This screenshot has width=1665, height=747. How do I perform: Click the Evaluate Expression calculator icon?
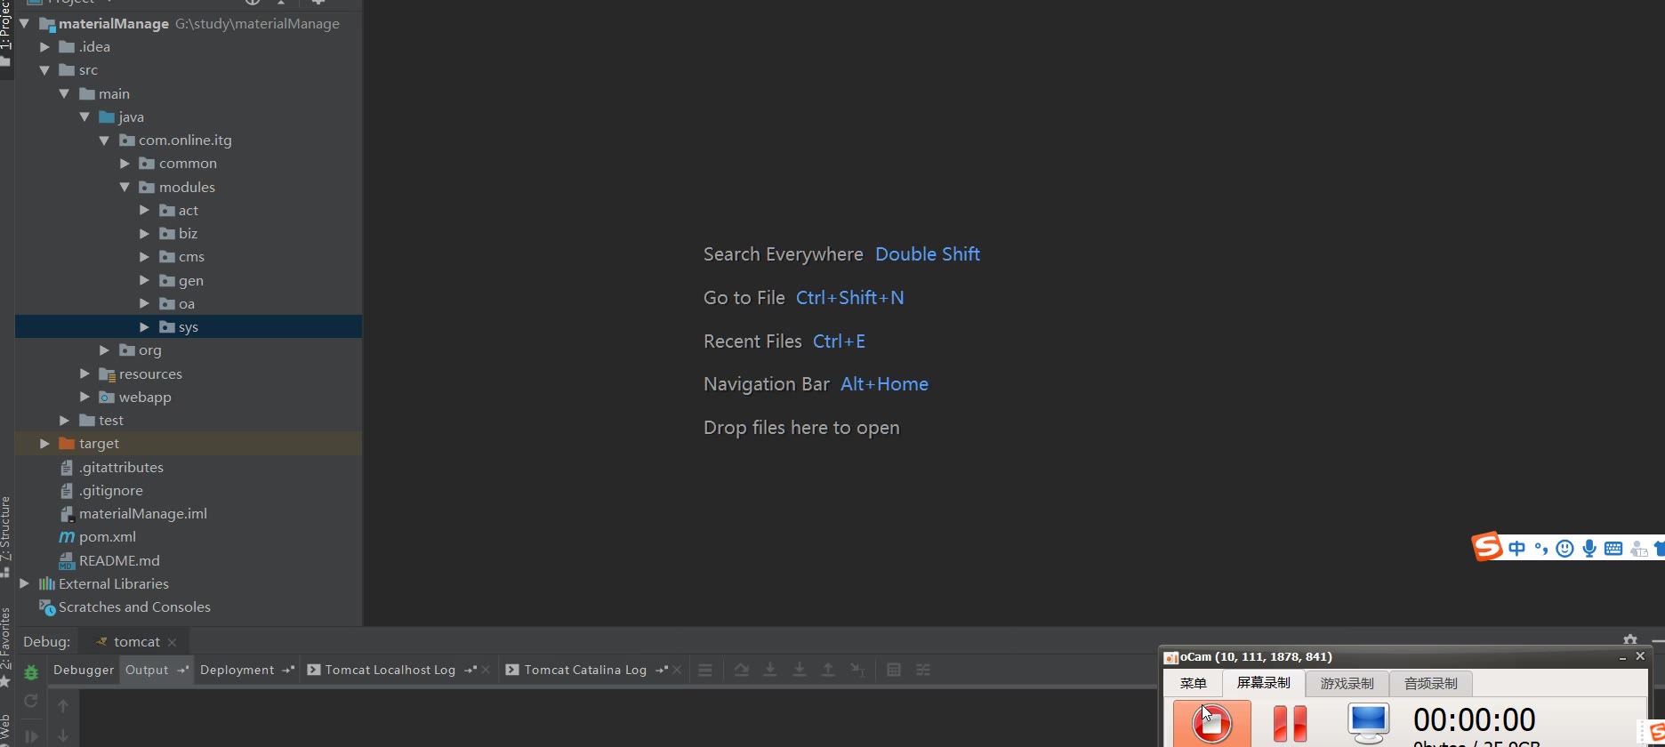pos(894,670)
